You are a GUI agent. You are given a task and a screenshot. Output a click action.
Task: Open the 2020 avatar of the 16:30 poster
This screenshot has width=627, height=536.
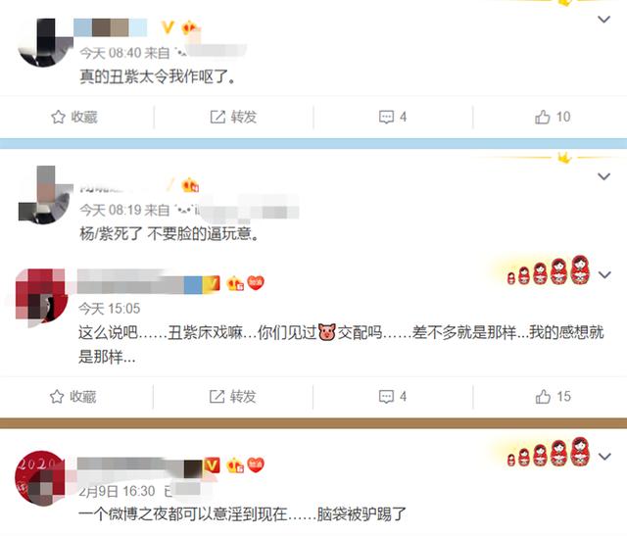pyautogui.click(x=40, y=478)
